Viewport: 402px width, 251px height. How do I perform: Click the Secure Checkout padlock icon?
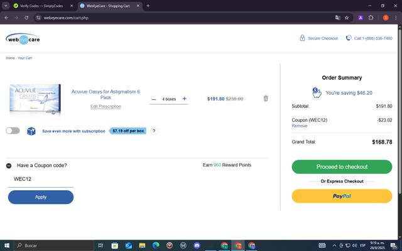pyautogui.click(x=302, y=38)
